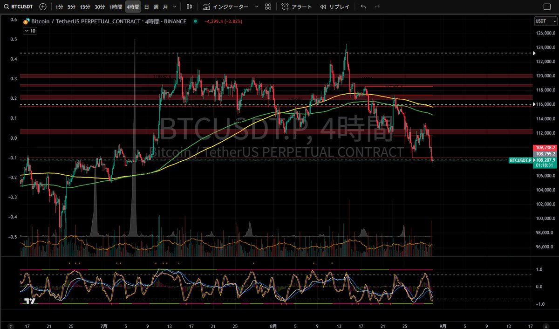This screenshot has height=329, width=559.
Task: Create an alert with アラート button
Action: (x=297, y=7)
